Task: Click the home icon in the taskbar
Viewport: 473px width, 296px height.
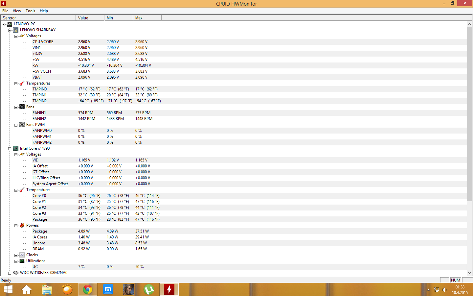Action: click(27, 290)
